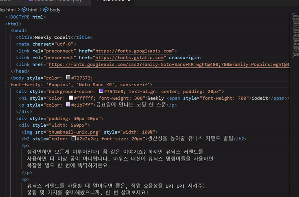The image size is (299, 197).
Task: Click the line starting '생각만하면 모든게 이루어진다!'
Action: [x=115, y=152]
